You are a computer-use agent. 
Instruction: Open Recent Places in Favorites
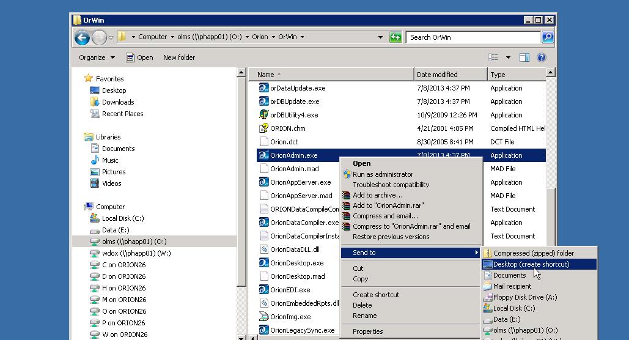point(122,114)
